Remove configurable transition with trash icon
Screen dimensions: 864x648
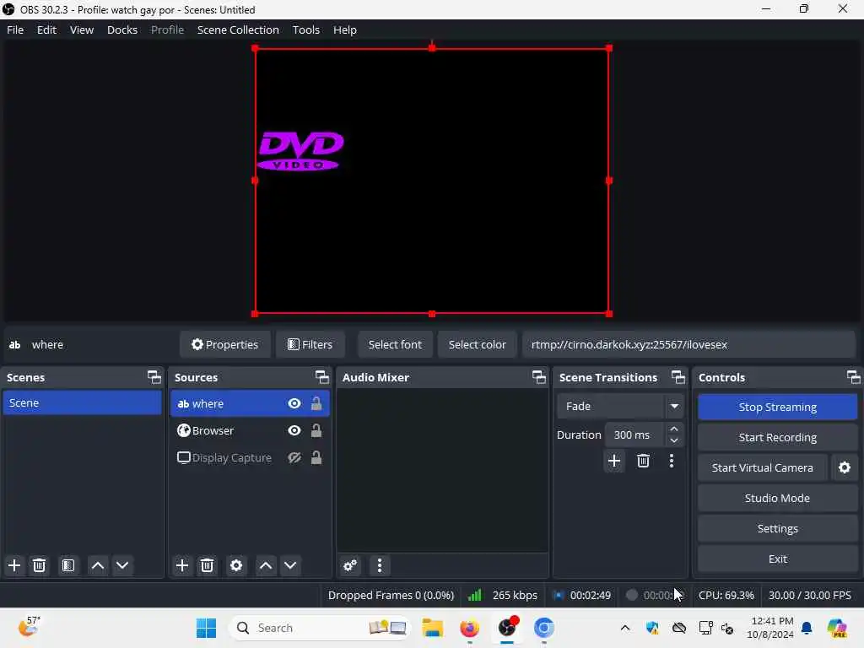pyautogui.click(x=643, y=461)
